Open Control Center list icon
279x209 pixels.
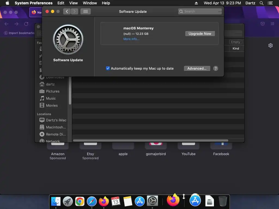tap(270, 3)
